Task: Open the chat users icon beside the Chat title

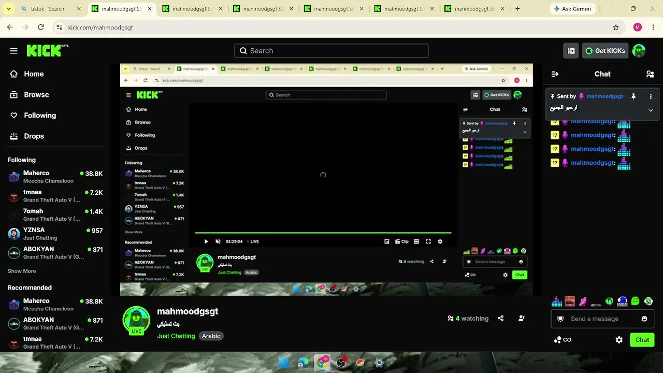Action: (650, 74)
